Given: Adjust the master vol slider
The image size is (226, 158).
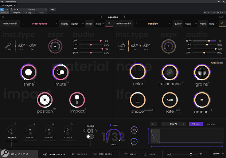Looking at the screenshot, I should pos(185,154).
